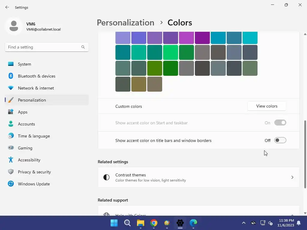Open the clock showing 11:38 PM

(x=286, y=223)
